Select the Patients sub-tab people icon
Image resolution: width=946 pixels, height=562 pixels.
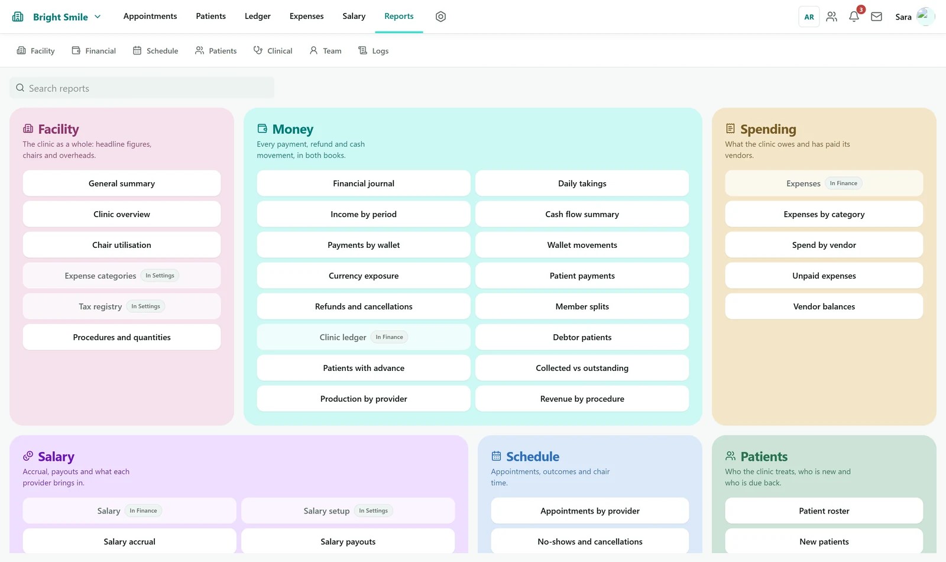(x=200, y=51)
